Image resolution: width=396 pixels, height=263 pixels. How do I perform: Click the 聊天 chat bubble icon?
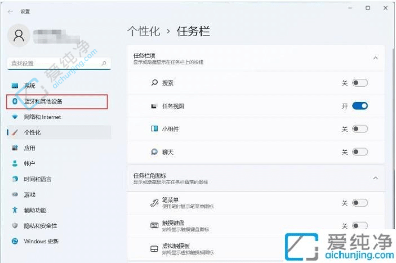pos(154,152)
